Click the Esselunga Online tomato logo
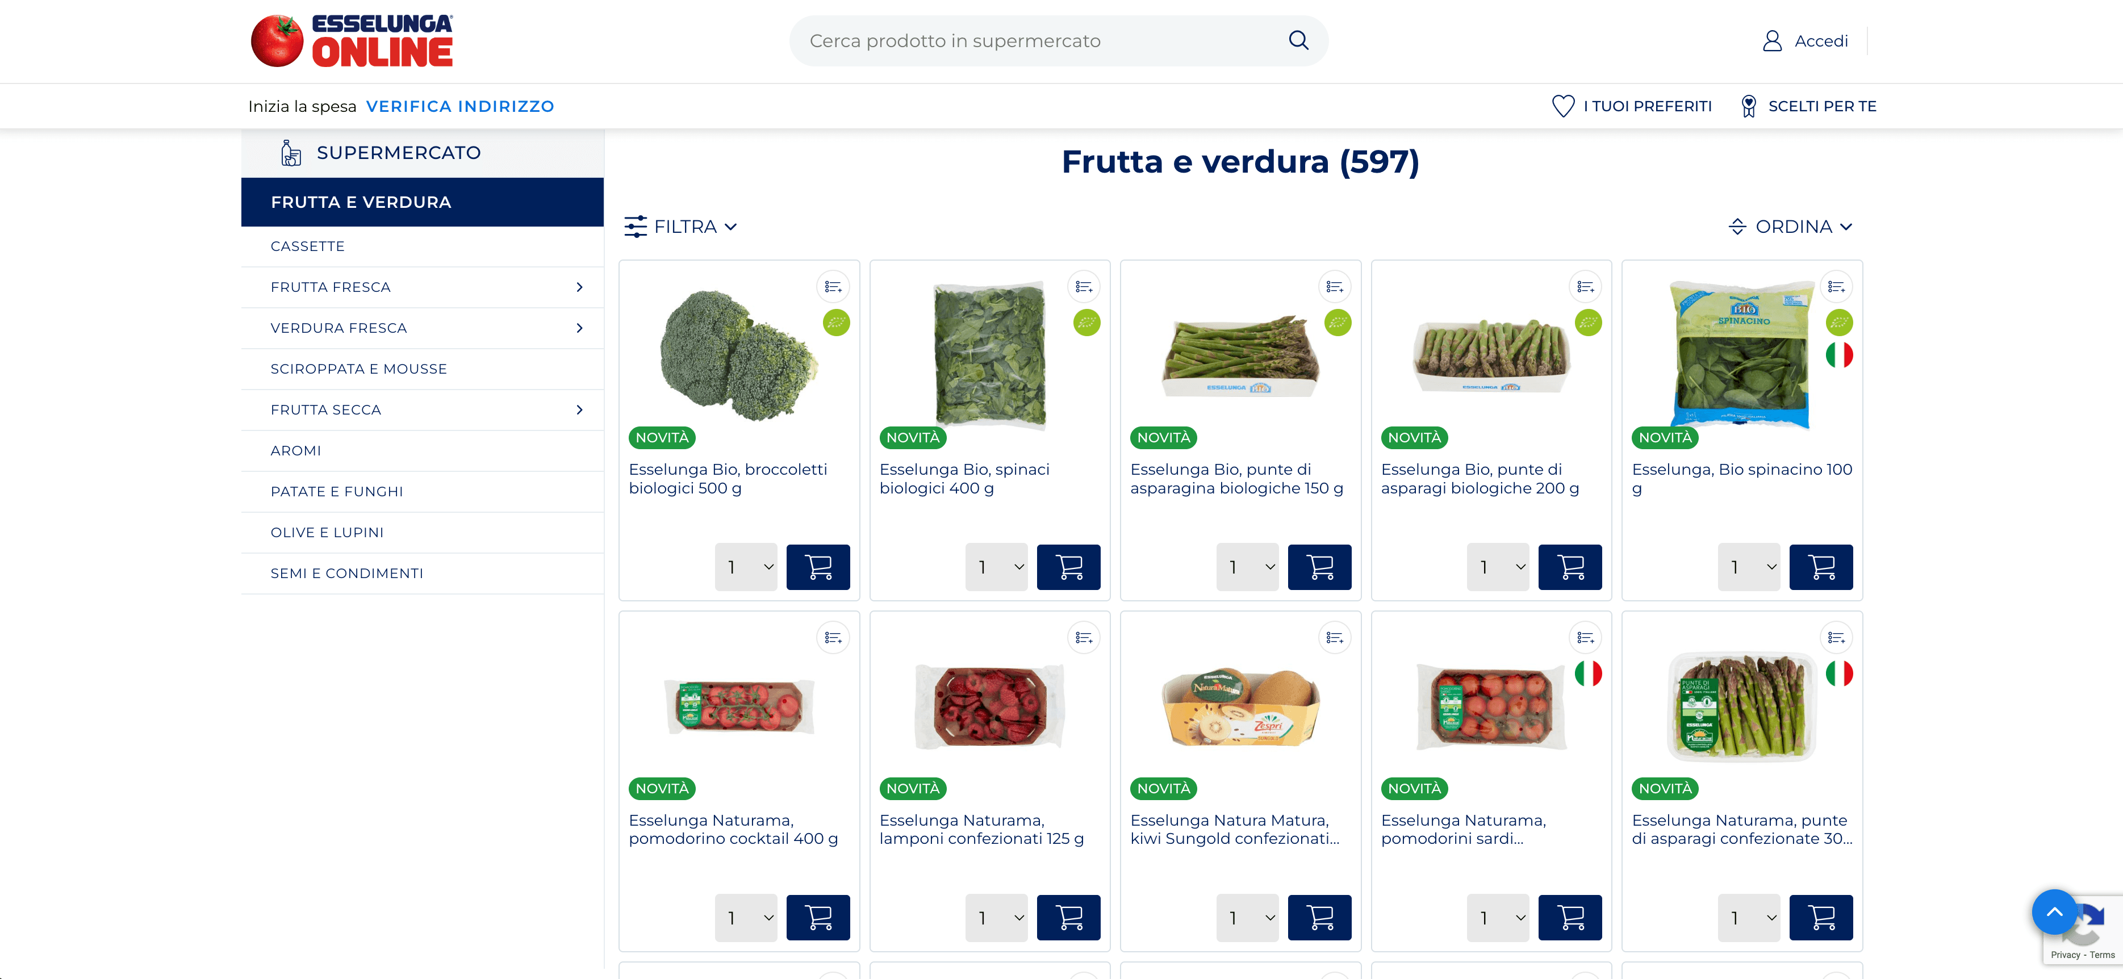The height and width of the screenshot is (979, 2123). pos(352,40)
